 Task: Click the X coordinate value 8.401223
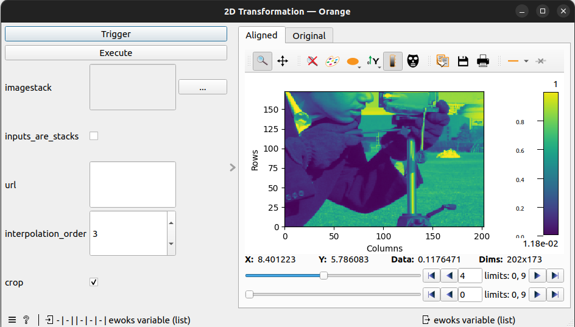click(277, 259)
